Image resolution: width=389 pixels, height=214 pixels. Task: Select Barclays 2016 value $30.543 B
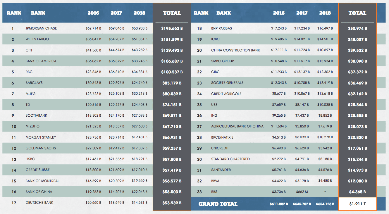pyautogui.click(x=93, y=83)
